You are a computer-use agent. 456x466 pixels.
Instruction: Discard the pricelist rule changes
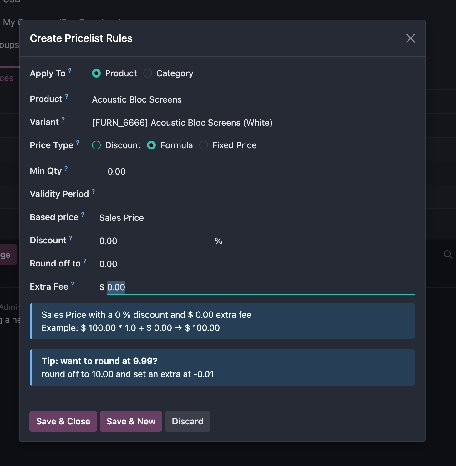pos(187,421)
